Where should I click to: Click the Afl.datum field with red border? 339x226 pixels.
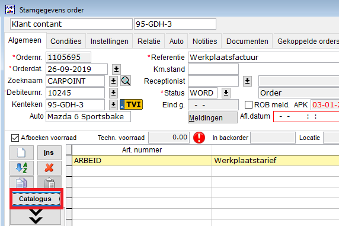point(306,117)
